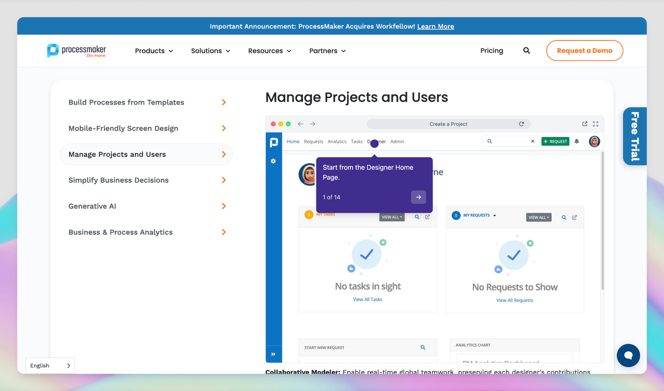Open Admin in demo navigation
This screenshot has height=391, width=664.
pyautogui.click(x=397, y=142)
